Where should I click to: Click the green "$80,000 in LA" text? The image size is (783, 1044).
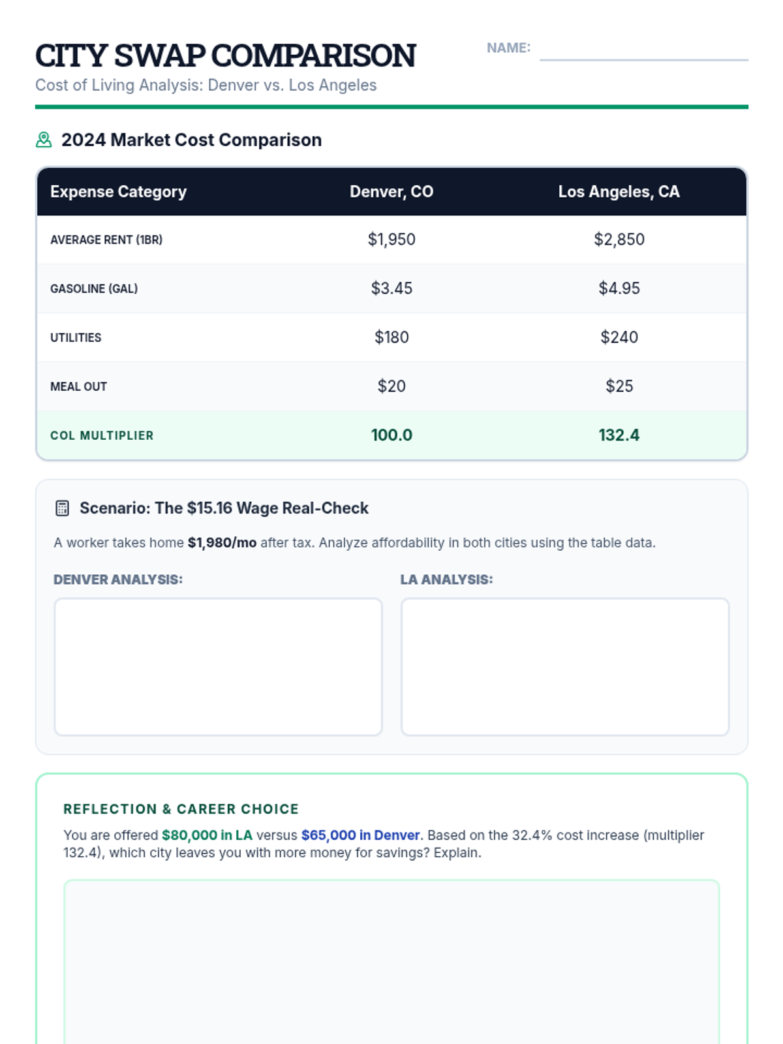point(207,835)
